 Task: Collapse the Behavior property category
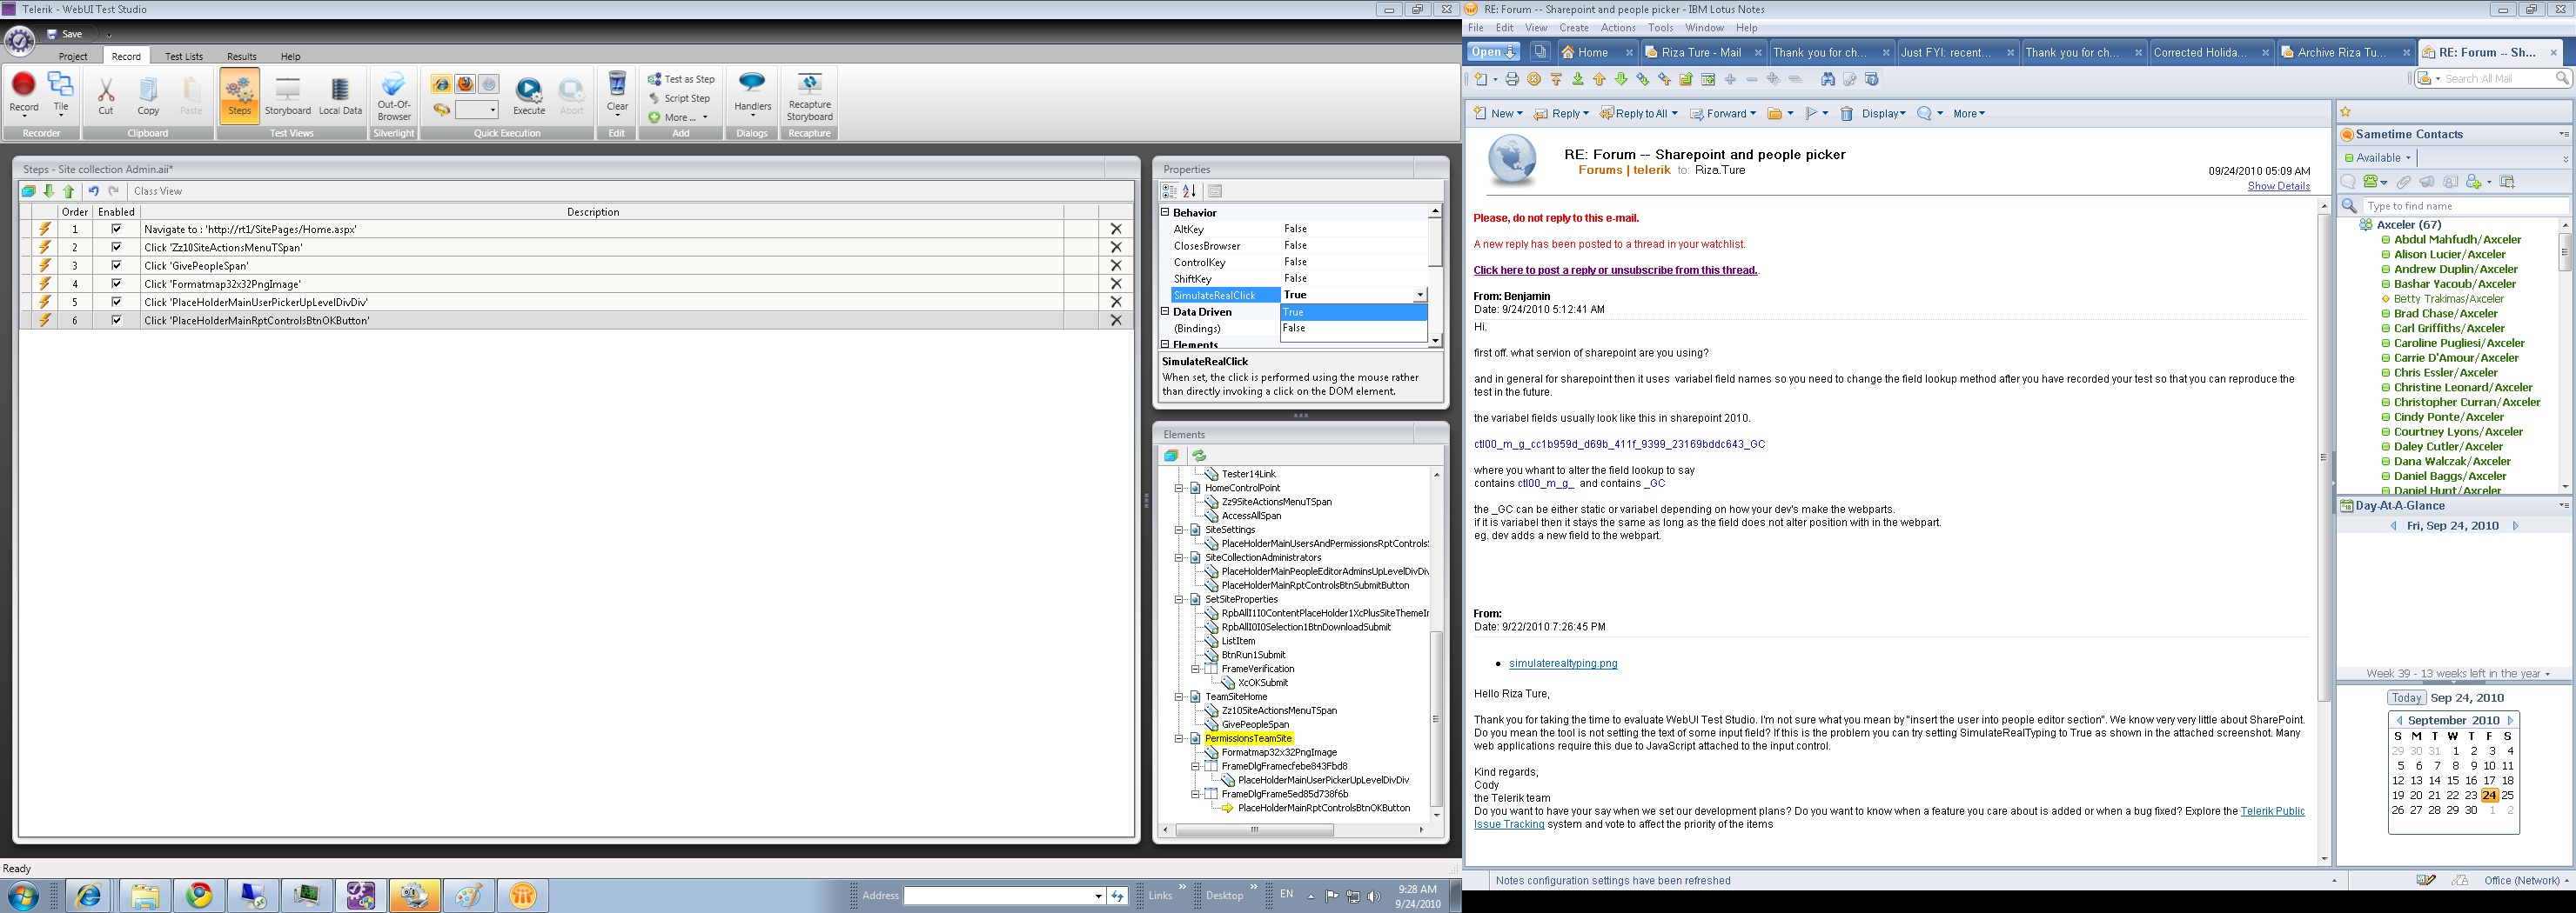pyautogui.click(x=1165, y=212)
